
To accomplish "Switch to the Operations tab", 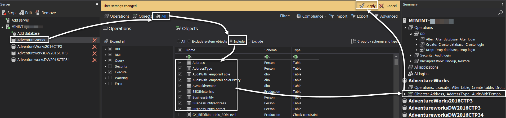I will pos(117,16).
